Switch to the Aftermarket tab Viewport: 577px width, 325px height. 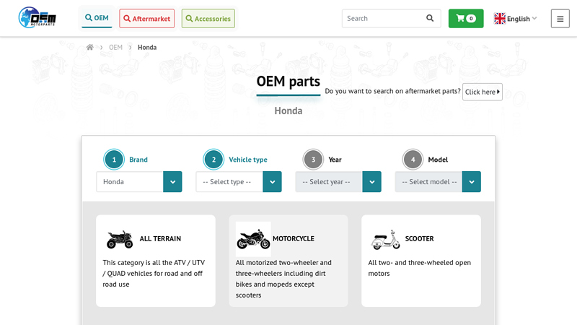tap(147, 19)
